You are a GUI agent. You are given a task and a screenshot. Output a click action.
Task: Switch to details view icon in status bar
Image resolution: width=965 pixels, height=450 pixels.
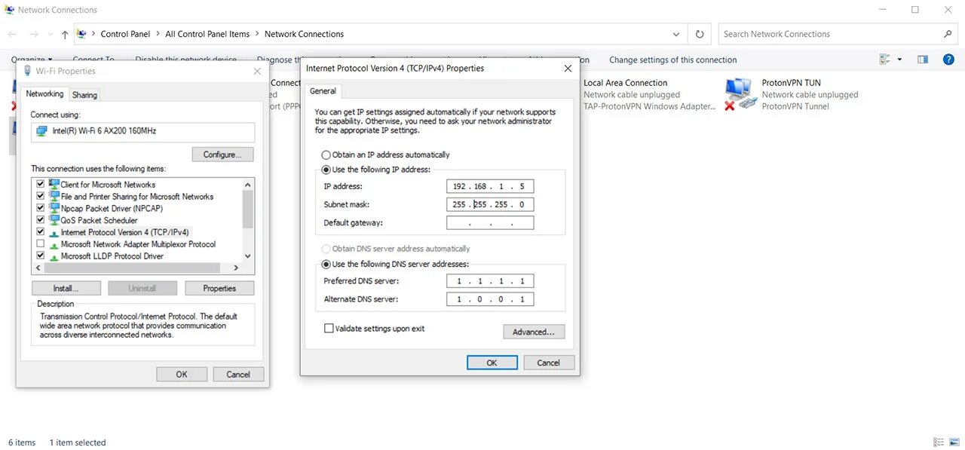[939, 442]
